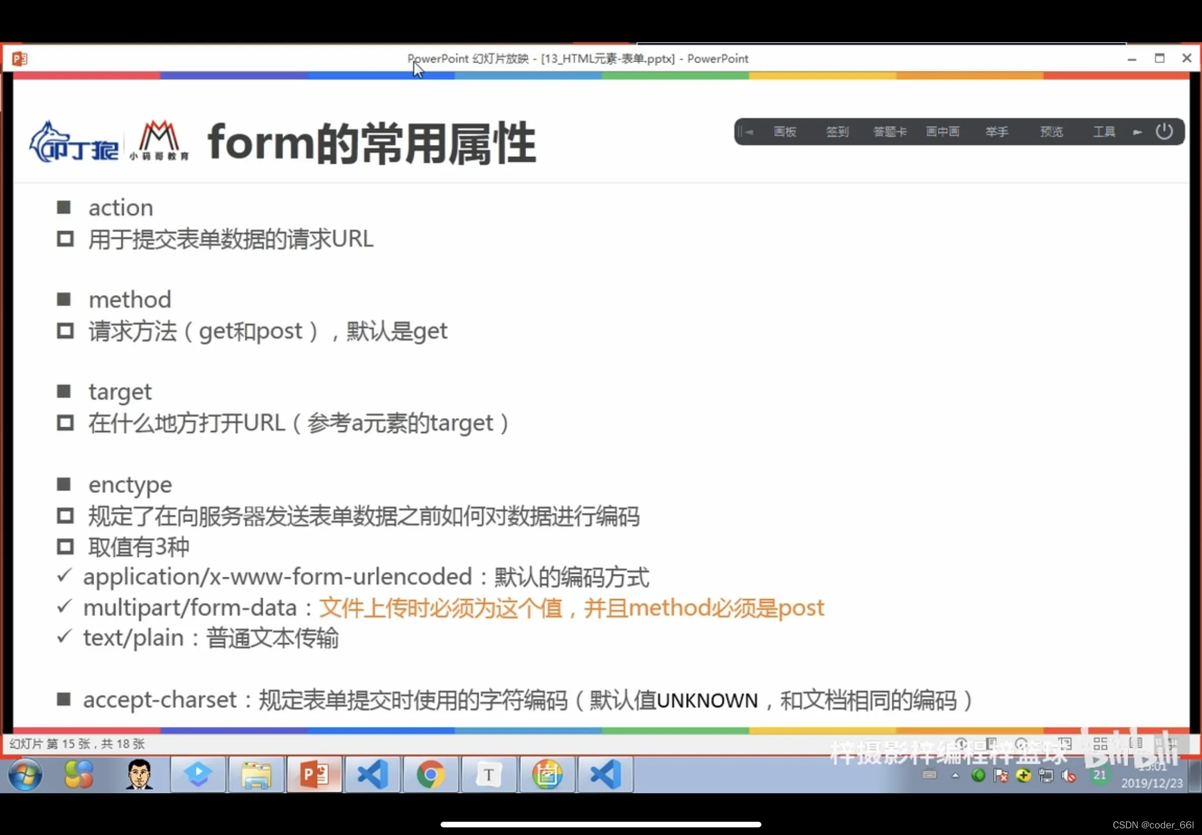Expand floating toolbar with right arrow
Viewport: 1202px width, 835px height.
[x=1137, y=132]
